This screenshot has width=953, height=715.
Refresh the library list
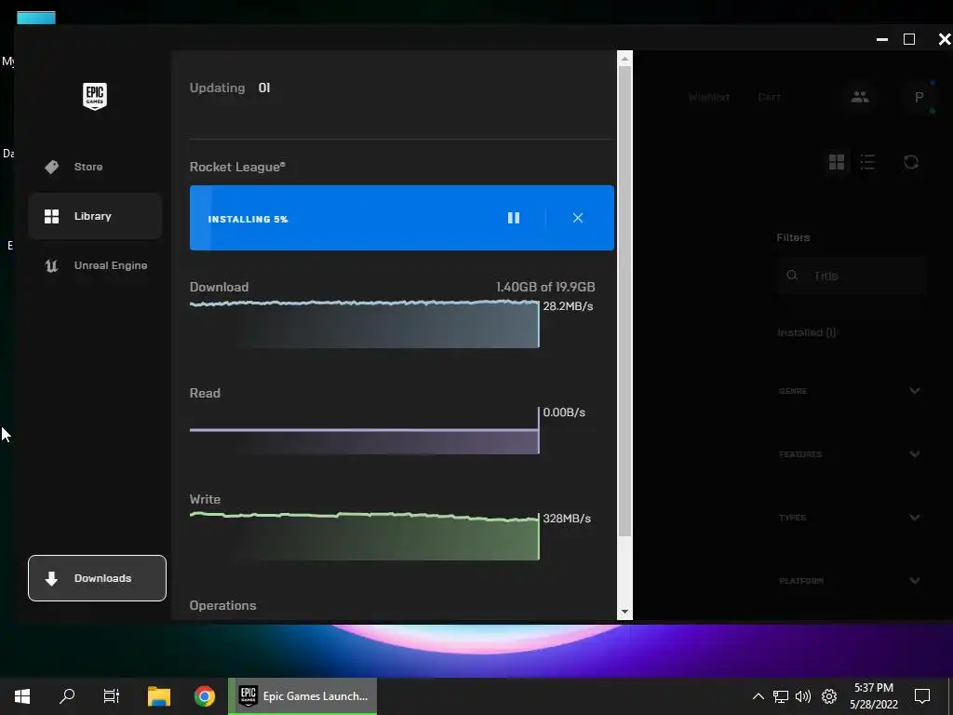[911, 162]
